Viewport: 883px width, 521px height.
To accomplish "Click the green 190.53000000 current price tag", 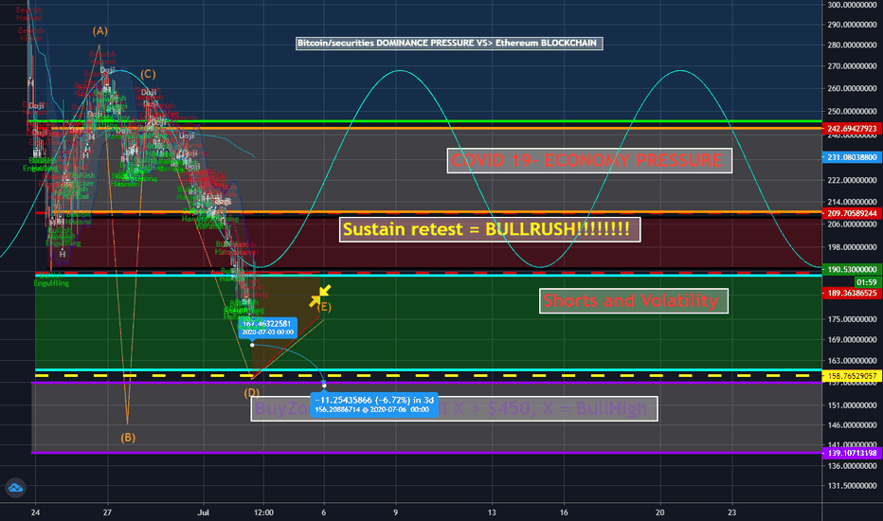I will tap(852, 270).
